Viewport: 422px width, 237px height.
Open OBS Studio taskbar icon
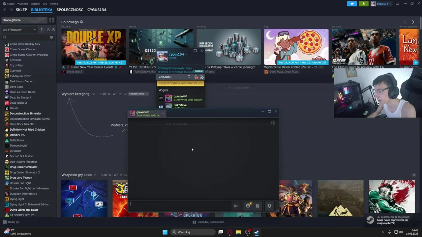(x=248, y=232)
